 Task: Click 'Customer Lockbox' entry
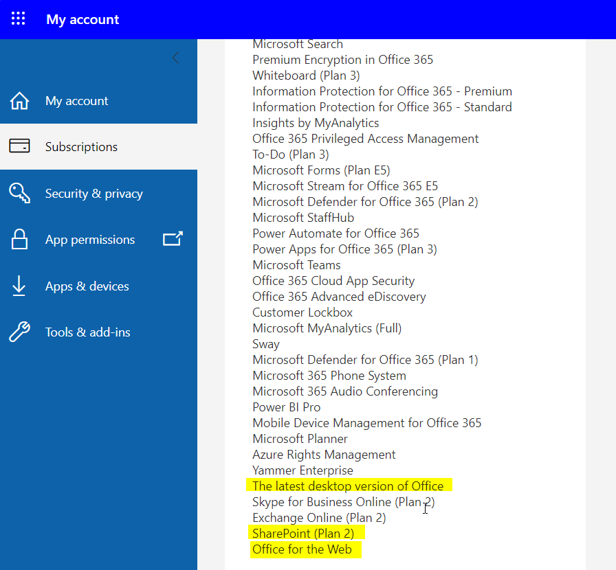302,312
